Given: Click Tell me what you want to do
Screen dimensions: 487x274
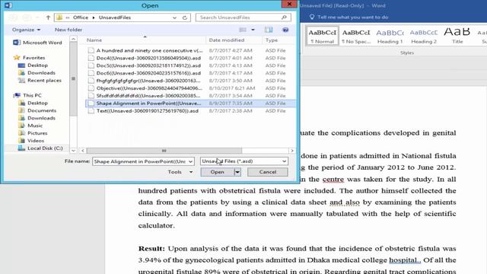Looking at the screenshot, I should pyautogui.click(x=352, y=17).
